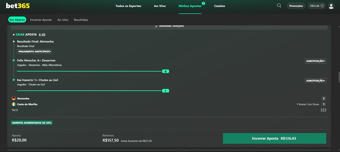
Task: Click the Reutilizar Seleções refresh icon
Action: pyautogui.click(x=156, y=26)
